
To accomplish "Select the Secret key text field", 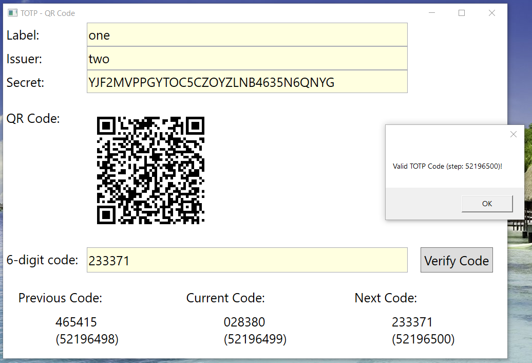I will tap(247, 82).
